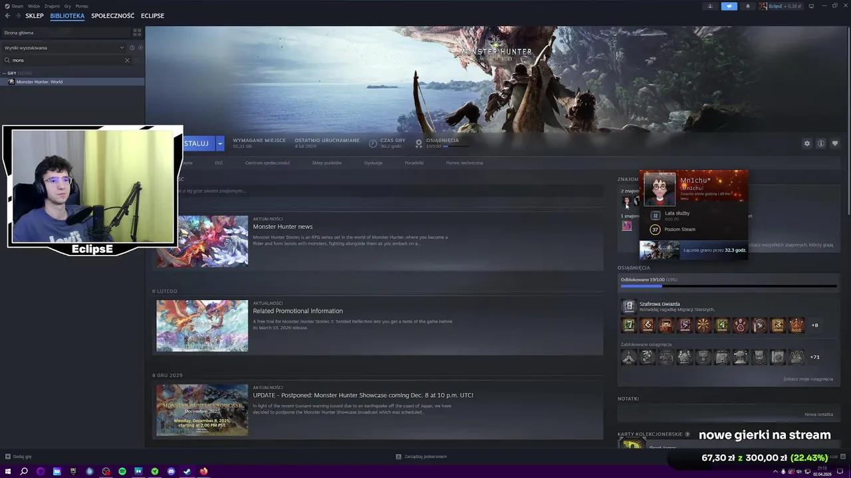
Task: Select Monster Hunter: World in library
Action: [x=72, y=82]
